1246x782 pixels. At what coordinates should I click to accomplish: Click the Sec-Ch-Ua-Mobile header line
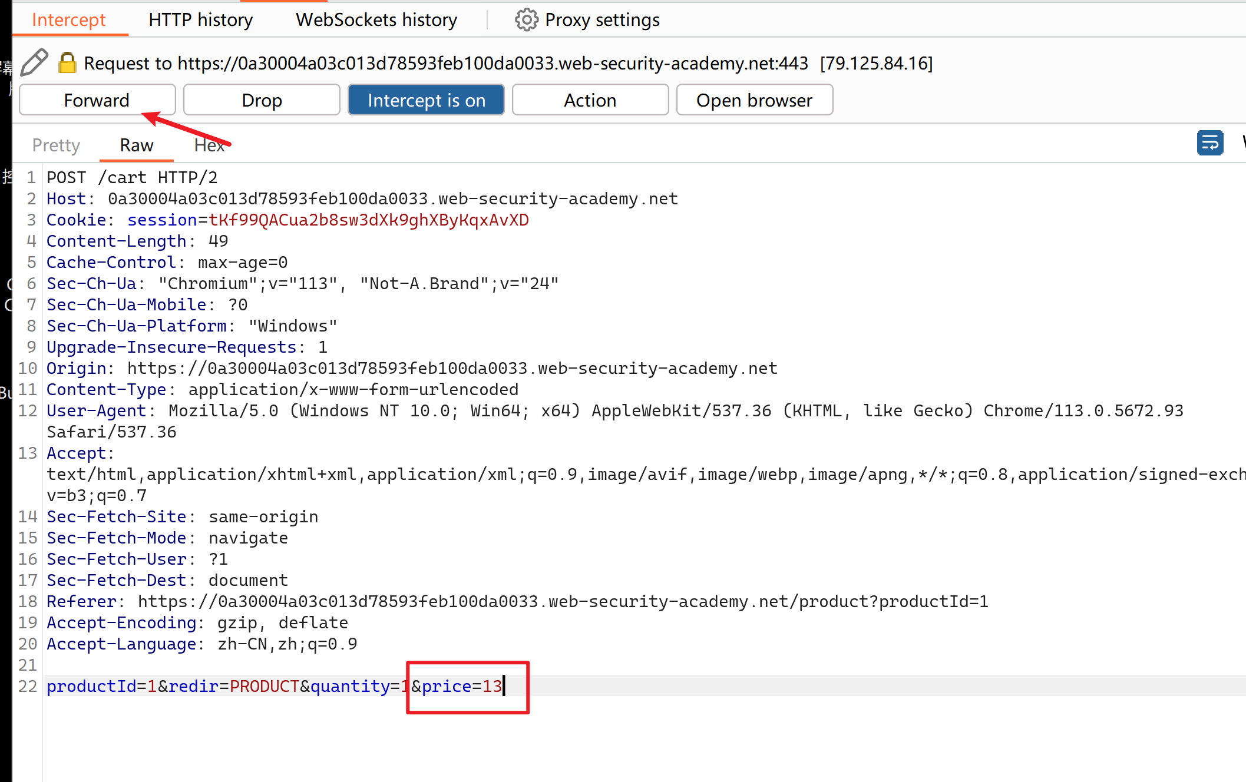(x=147, y=304)
